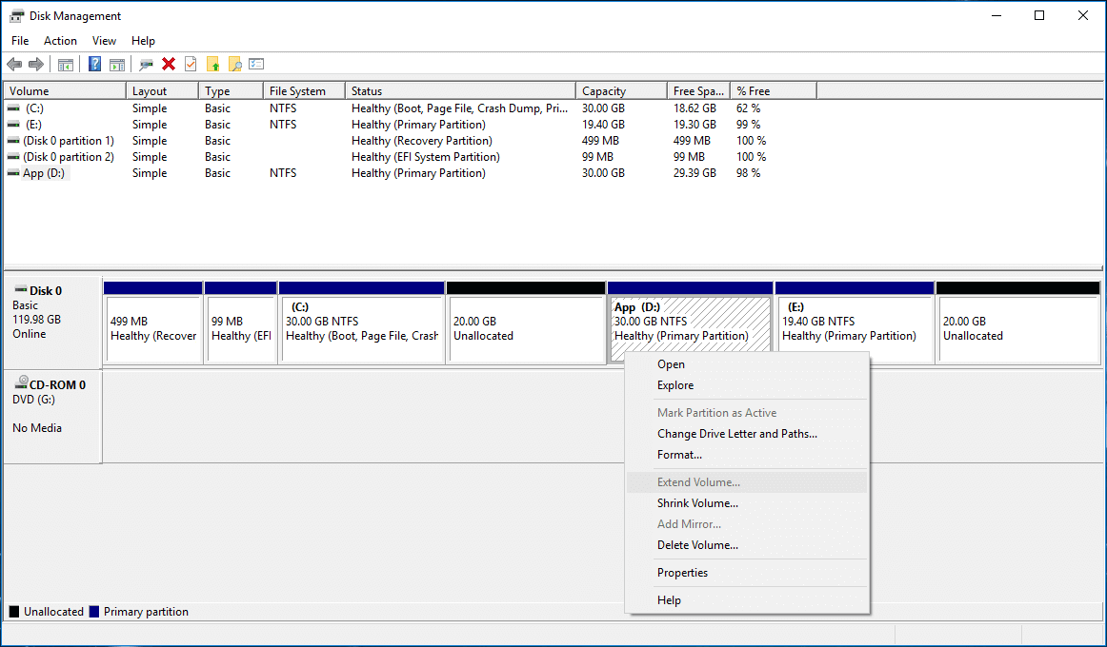Click the 20.00 GB Unallocated block after (E:)
This screenshot has height=647, width=1107.
(x=1017, y=328)
